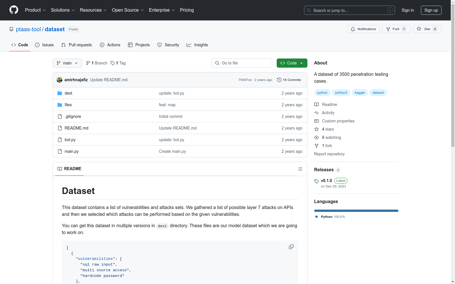Open the README outline icon
This screenshot has width=455, height=284.
tap(300, 169)
